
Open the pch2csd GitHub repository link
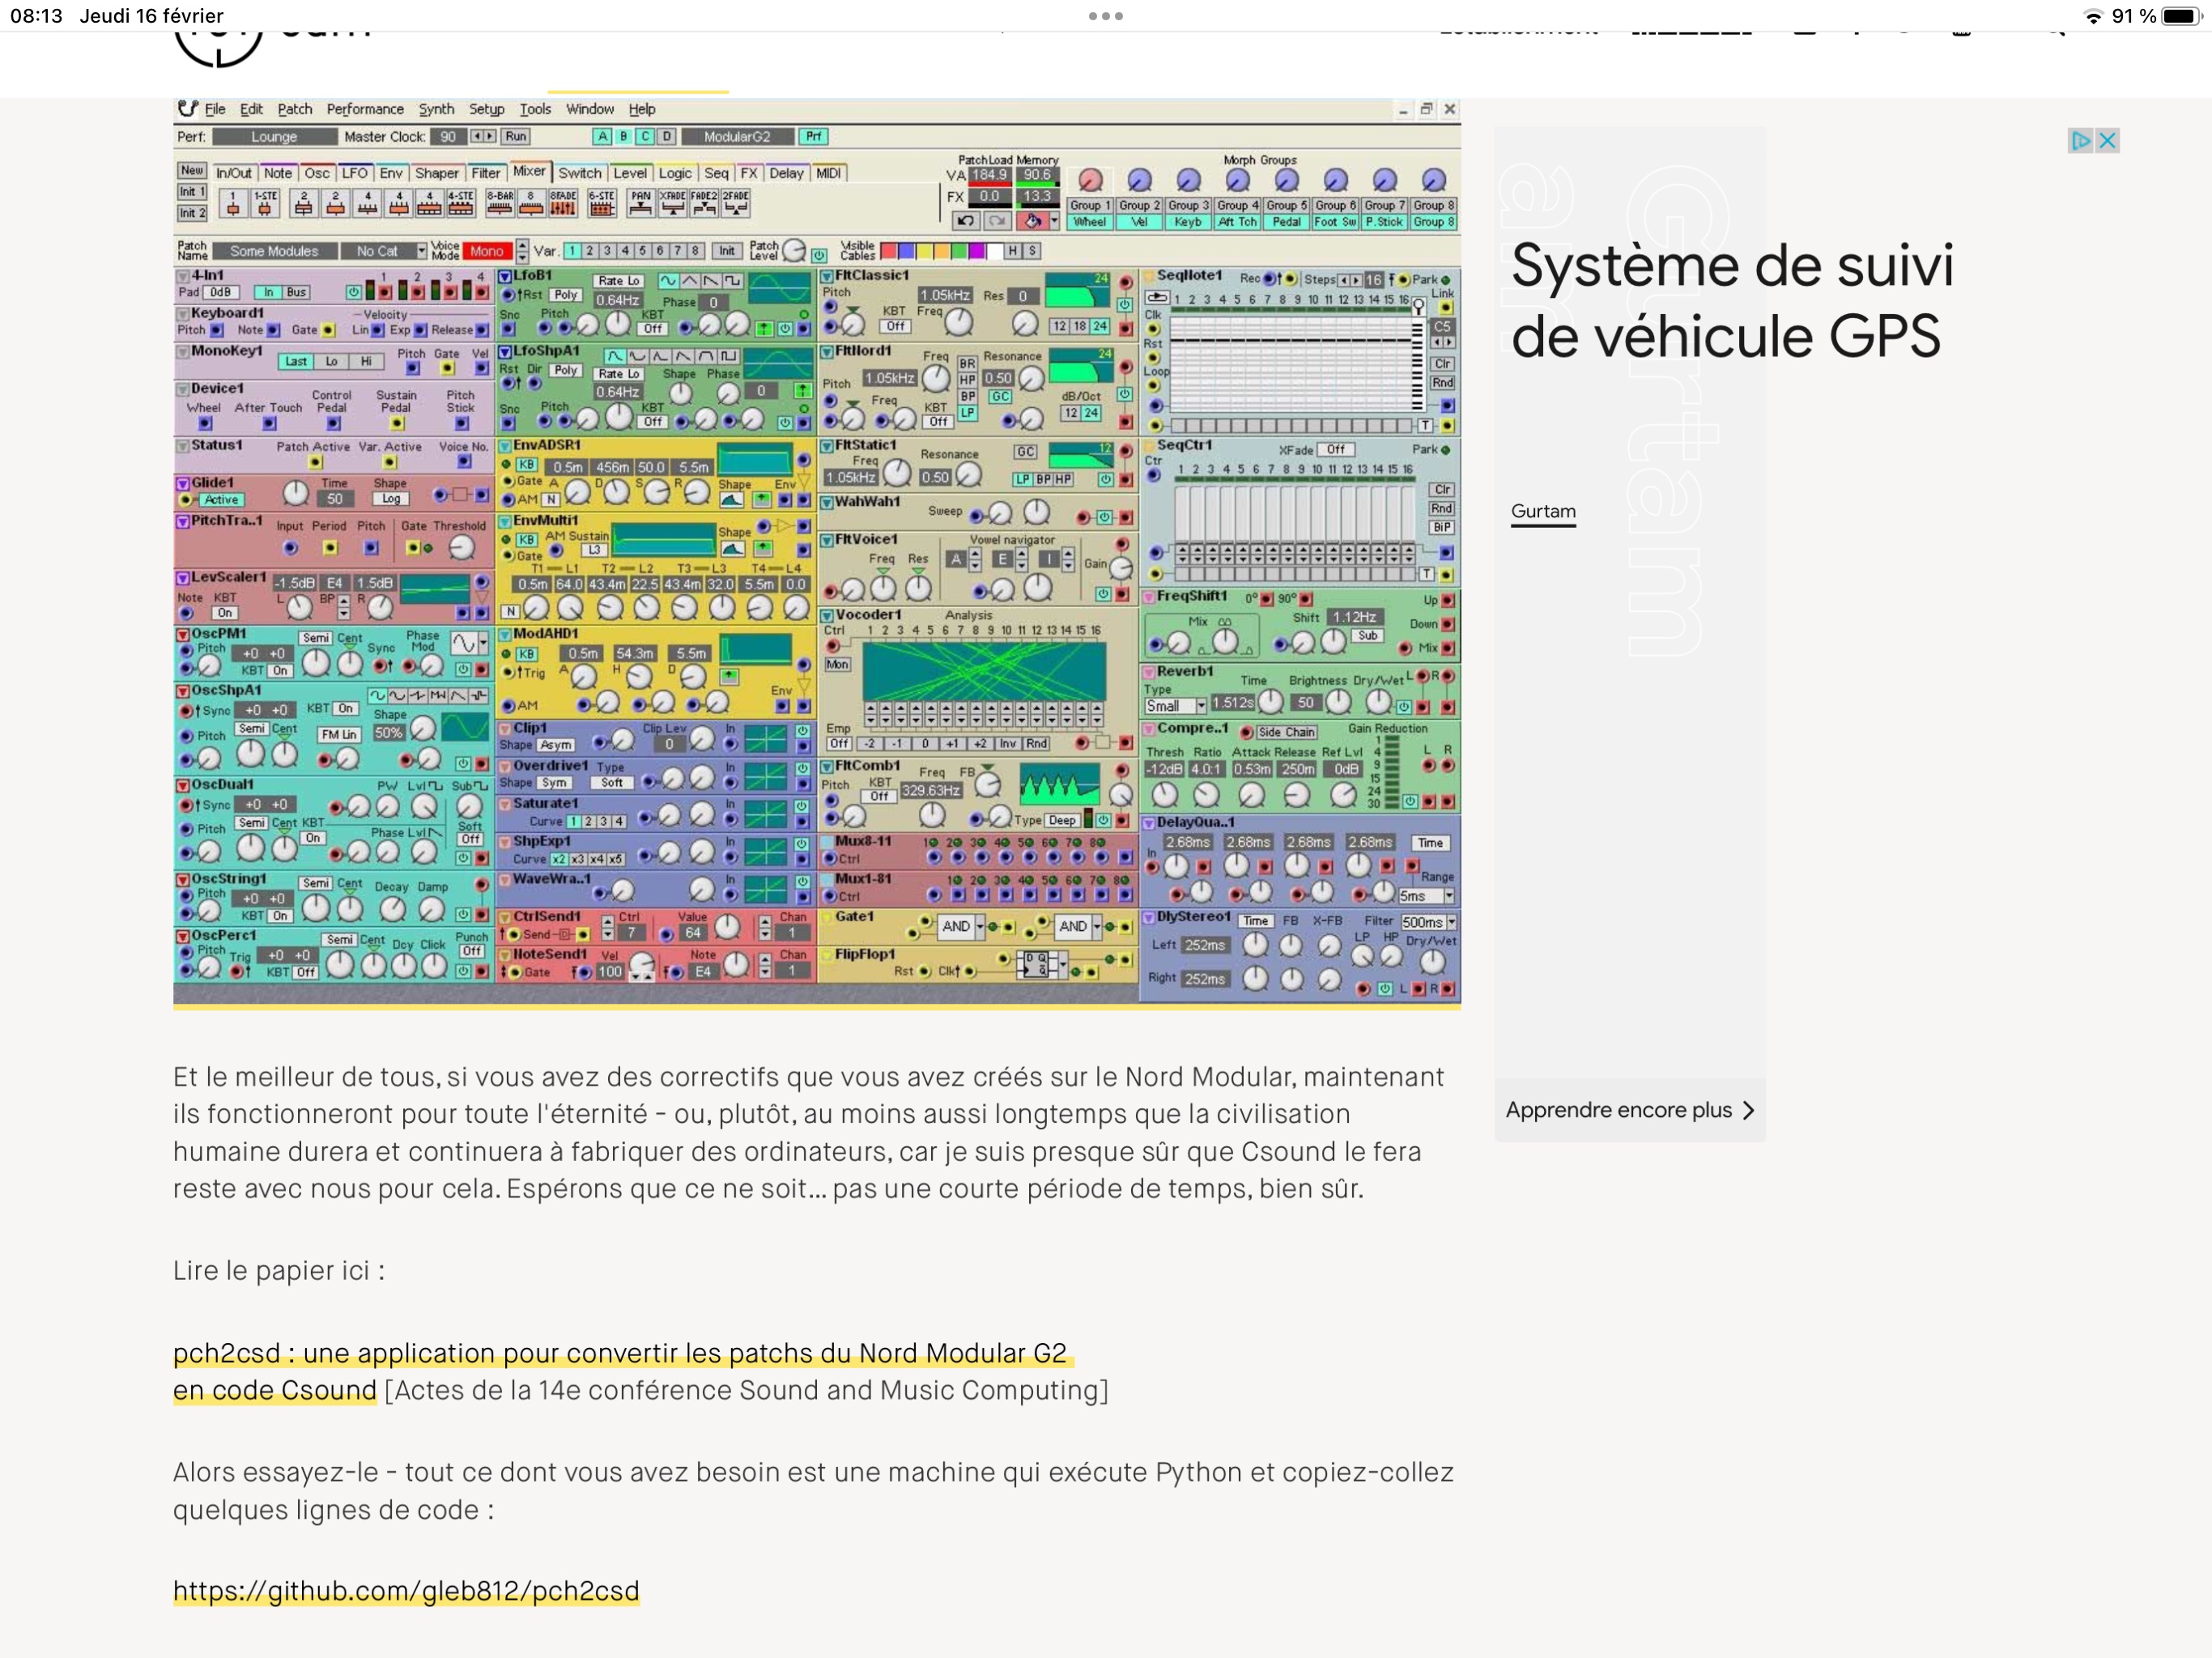[x=405, y=1591]
